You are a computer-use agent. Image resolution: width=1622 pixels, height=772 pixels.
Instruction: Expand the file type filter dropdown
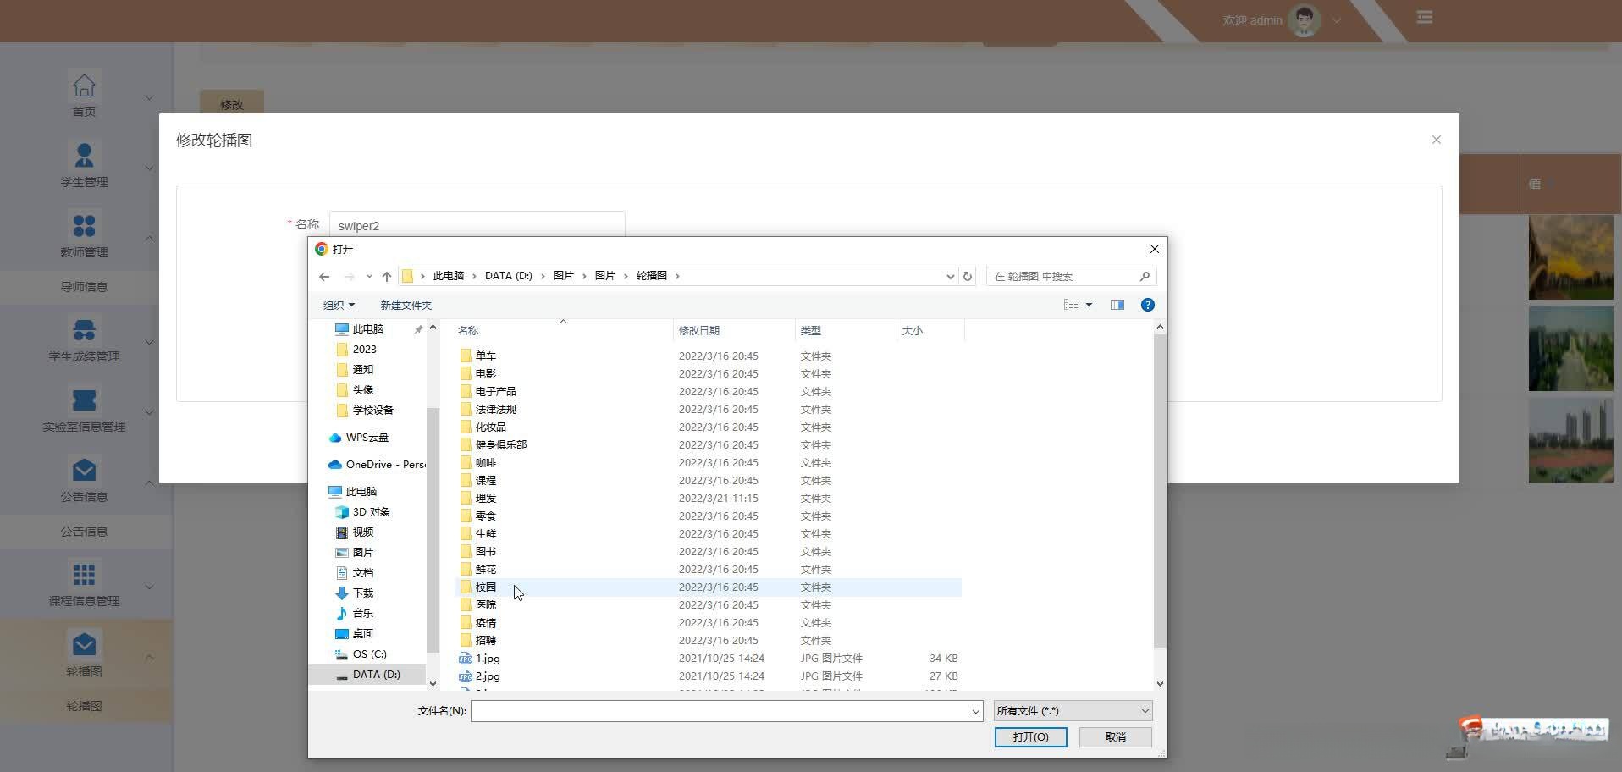point(1072,711)
